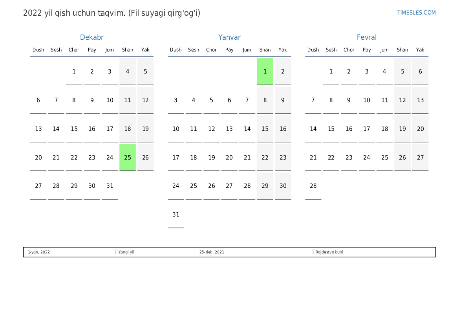Image resolution: width=459 pixels, height=325 pixels.
Task: Click the Yanvar month heading
Action: (x=229, y=37)
